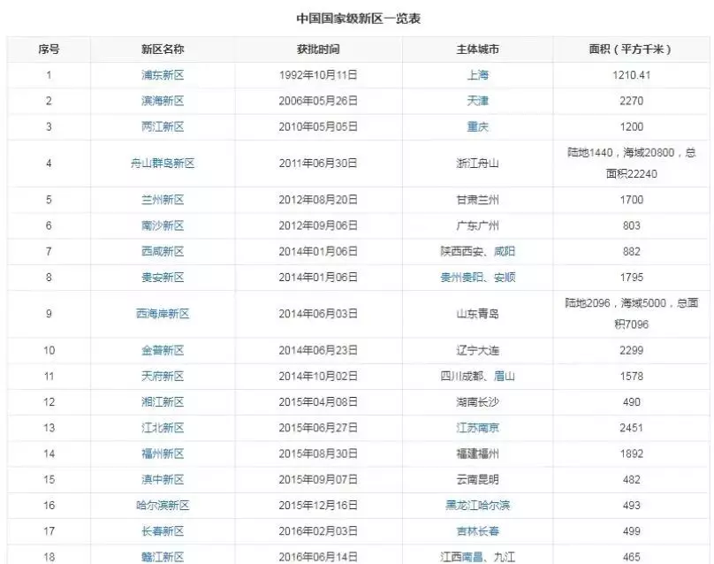
Task: Open the 两江新区 link
Action: (x=163, y=126)
